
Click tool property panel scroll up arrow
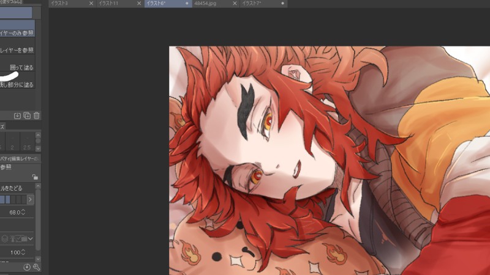tap(38, 186)
